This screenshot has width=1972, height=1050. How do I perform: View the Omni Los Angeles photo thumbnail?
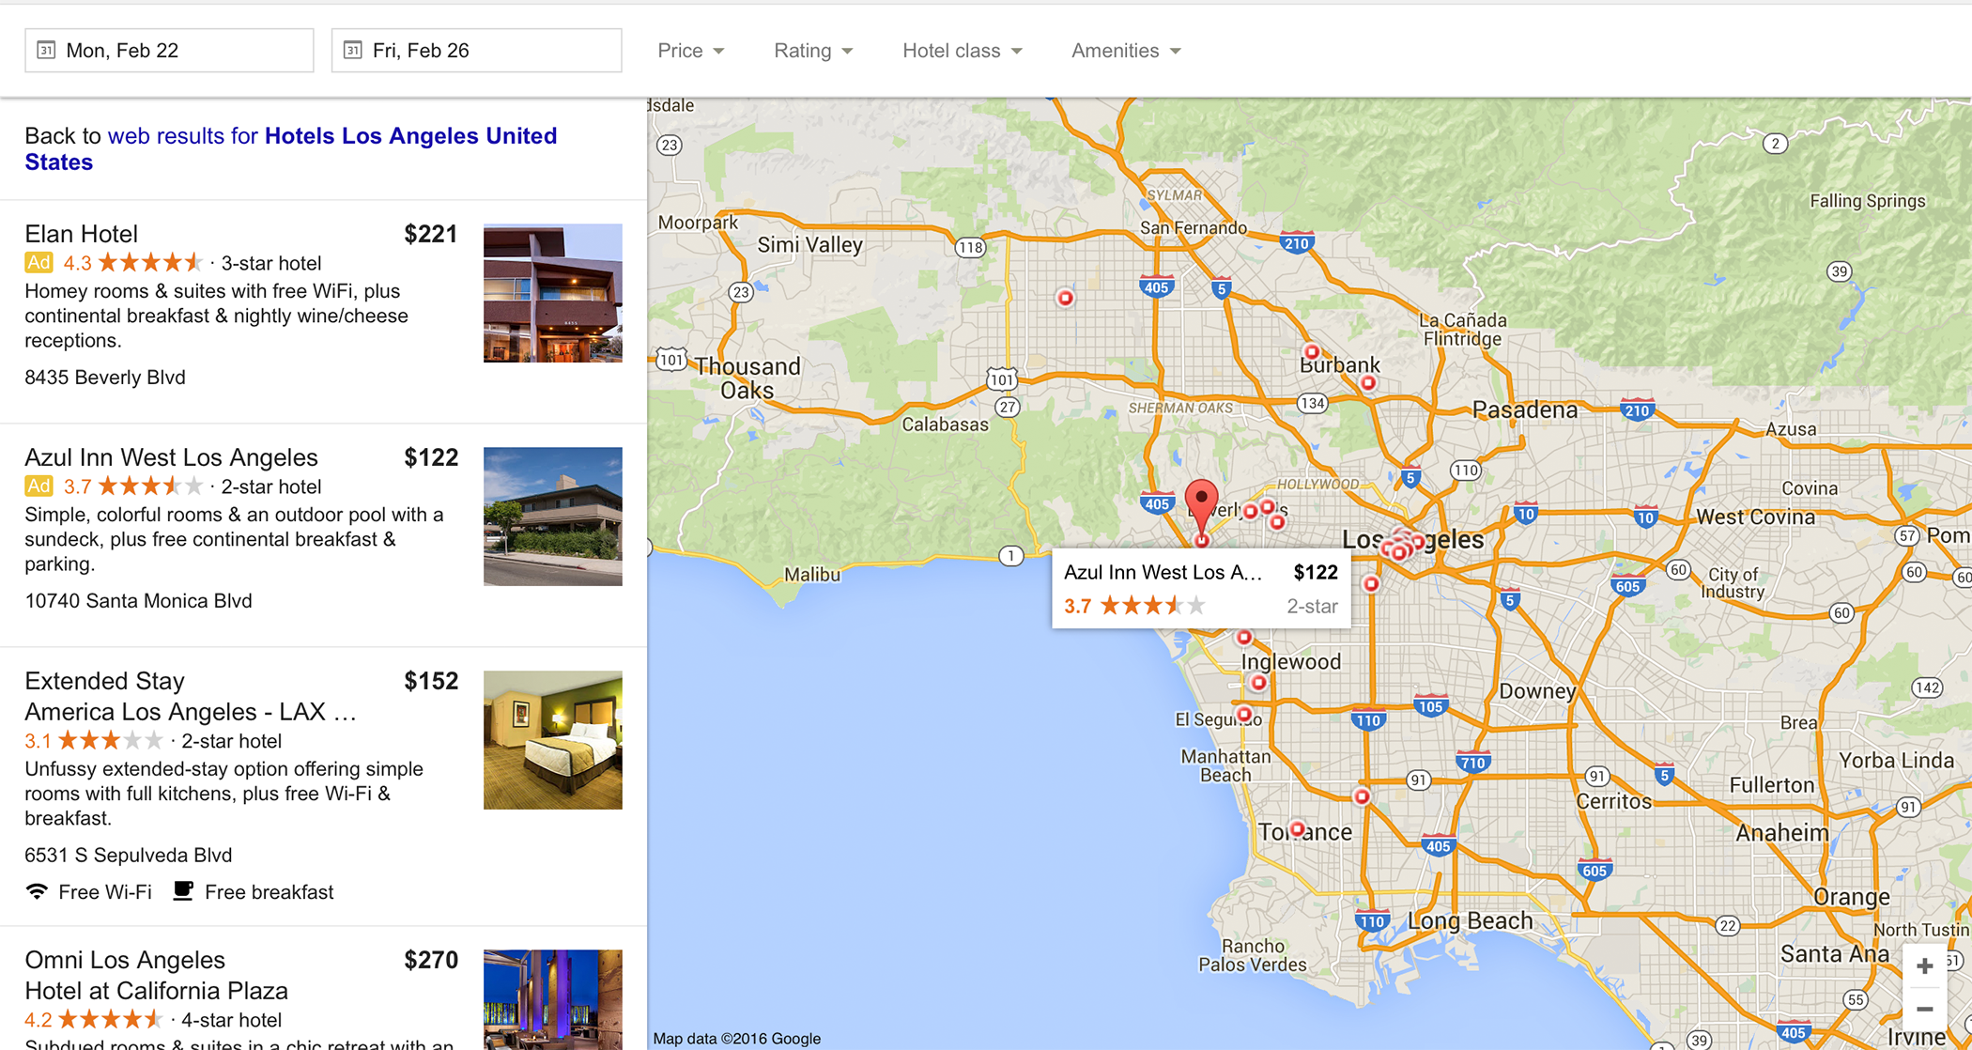tap(552, 999)
